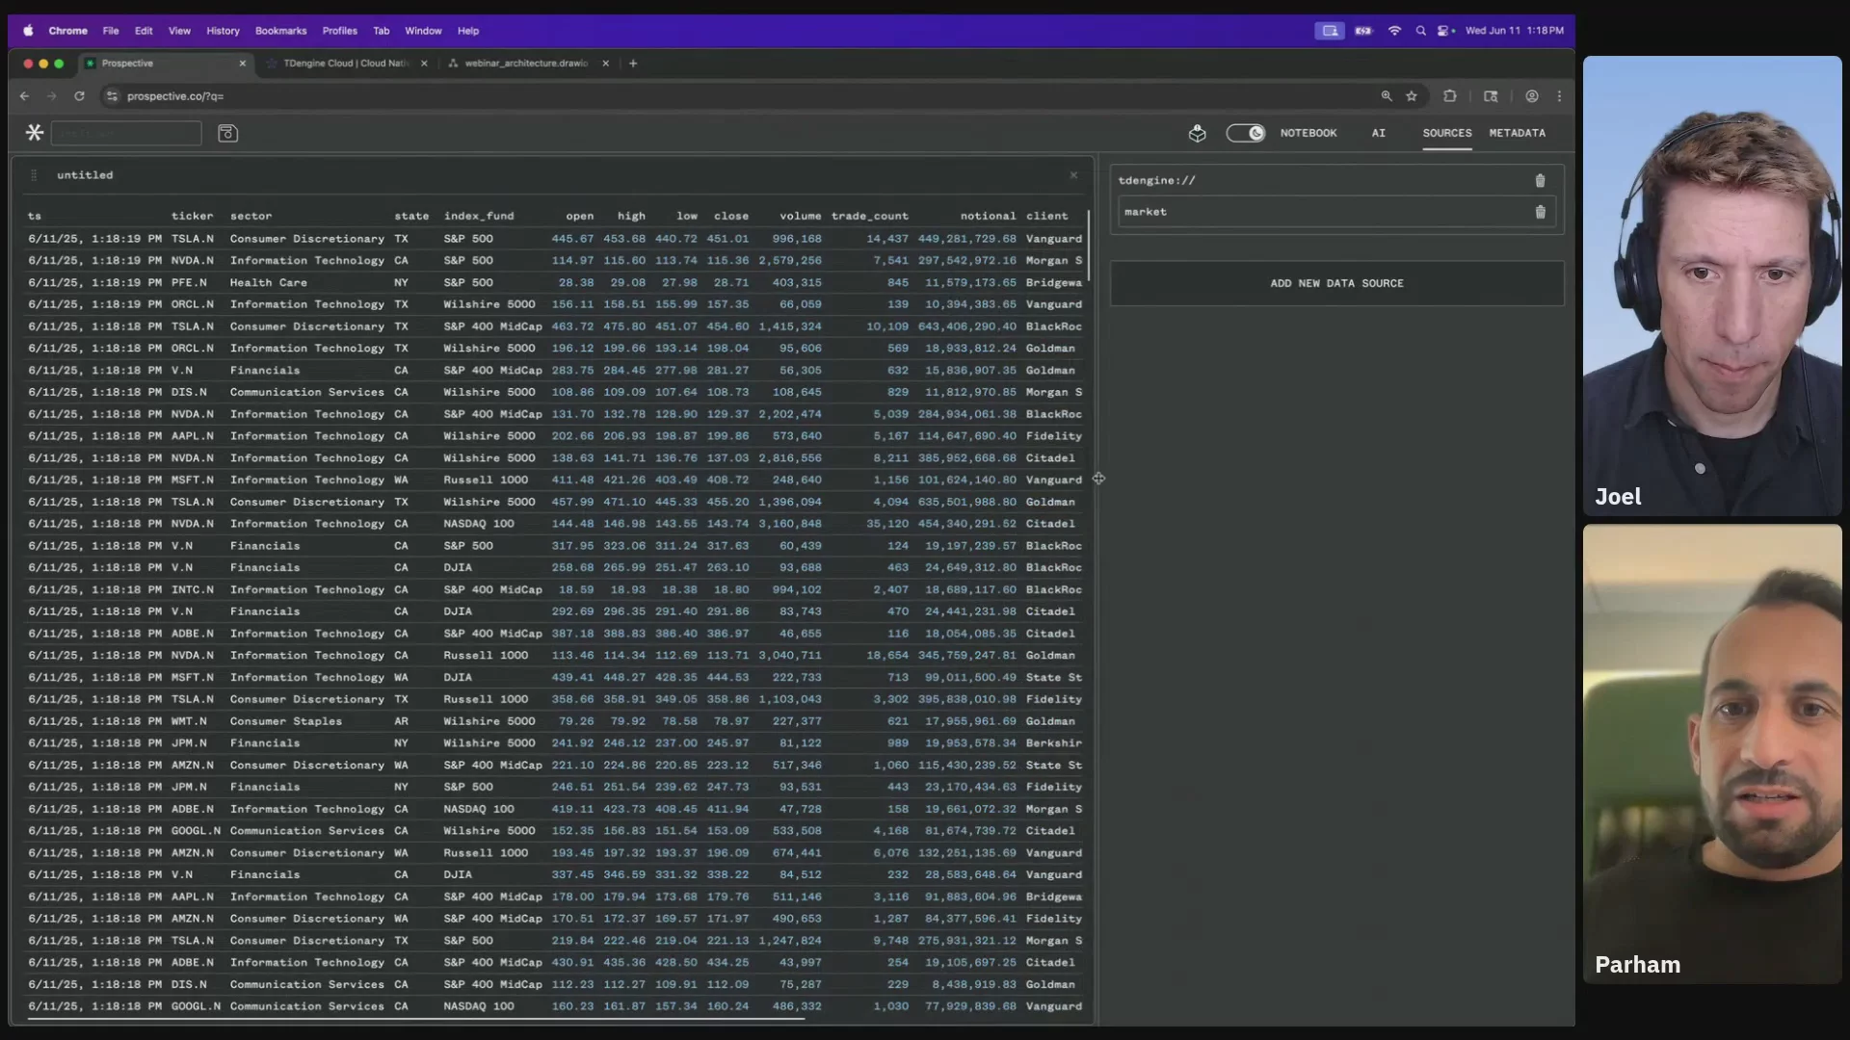Open the View menu

coord(179,31)
